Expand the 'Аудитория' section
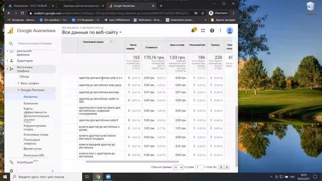Viewport: 322px width, 181px height. click(x=25, y=60)
